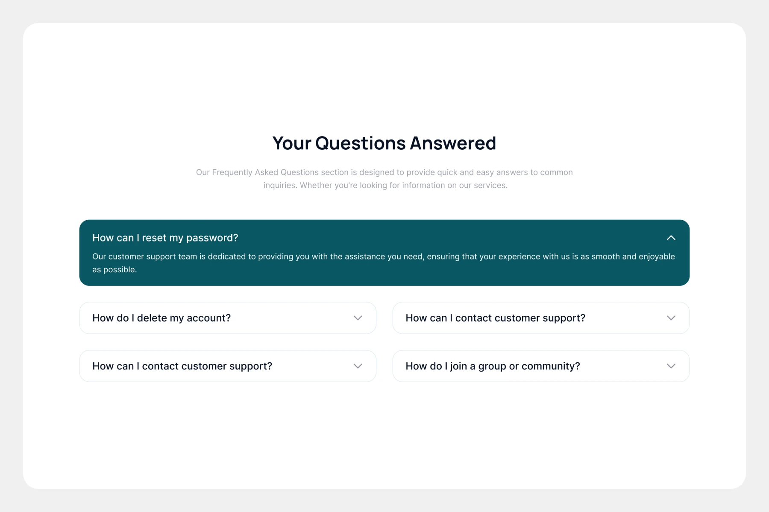Click the "How can I reset my password?" title

coord(165,238)
